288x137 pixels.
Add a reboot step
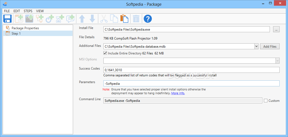coord(50,19)
